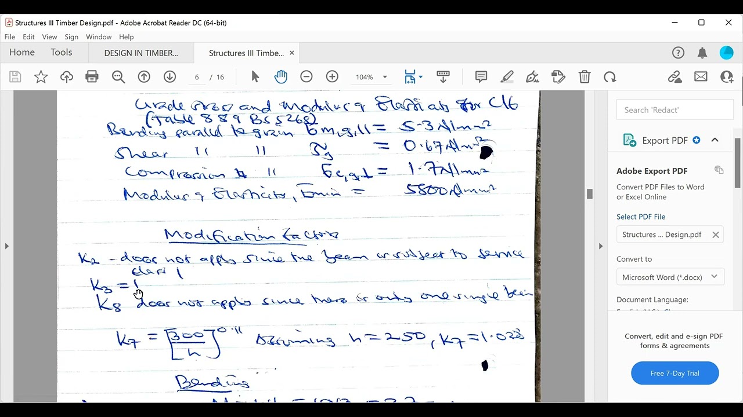Remove selected Structures ... Design.pdf file
The height and width of the screenshot is (417, 743).
[x=715, y=235]
